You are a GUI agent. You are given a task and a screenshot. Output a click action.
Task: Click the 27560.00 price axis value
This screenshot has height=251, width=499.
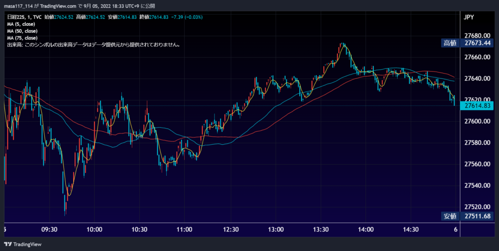tap(478, 164)
